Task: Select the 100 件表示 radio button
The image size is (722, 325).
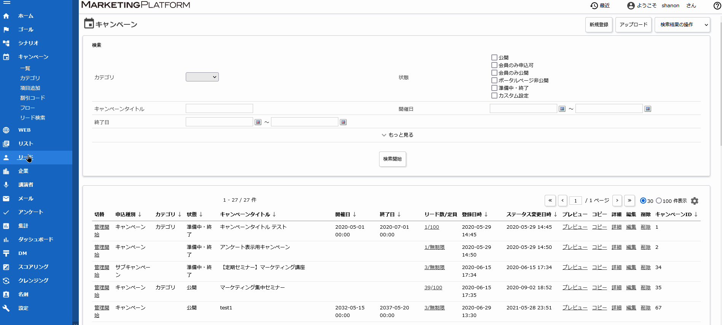Action: tap(659, 201)
